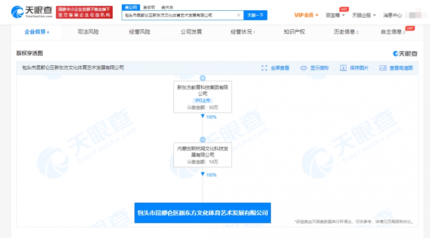Switch to the 司法风险 tab
The height and width of the screenshot is (238, 430).
88,32
